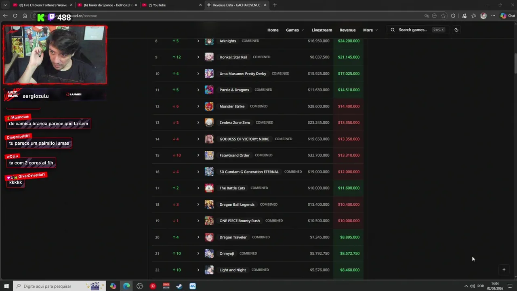This screenshot has height=291, width=517.
Task: Open the Games dropdown menu
Action: [x=295, y=30]
